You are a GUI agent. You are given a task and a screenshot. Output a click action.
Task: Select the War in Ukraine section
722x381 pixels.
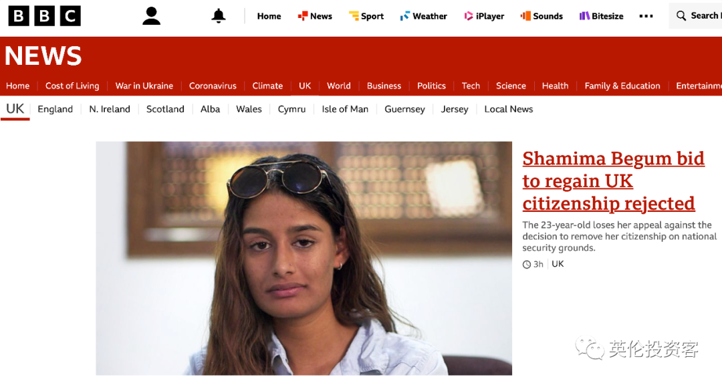click(x=144, y=86)
